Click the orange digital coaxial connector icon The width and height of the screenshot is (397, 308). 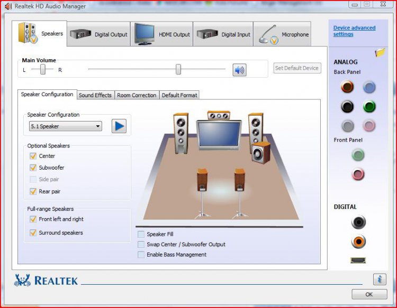(358, 241)
